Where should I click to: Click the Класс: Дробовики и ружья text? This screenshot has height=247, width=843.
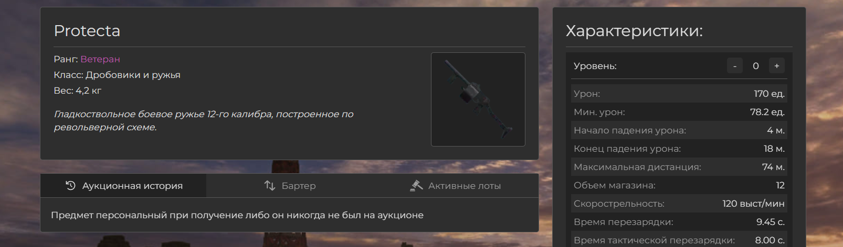[x=117, y=75]
